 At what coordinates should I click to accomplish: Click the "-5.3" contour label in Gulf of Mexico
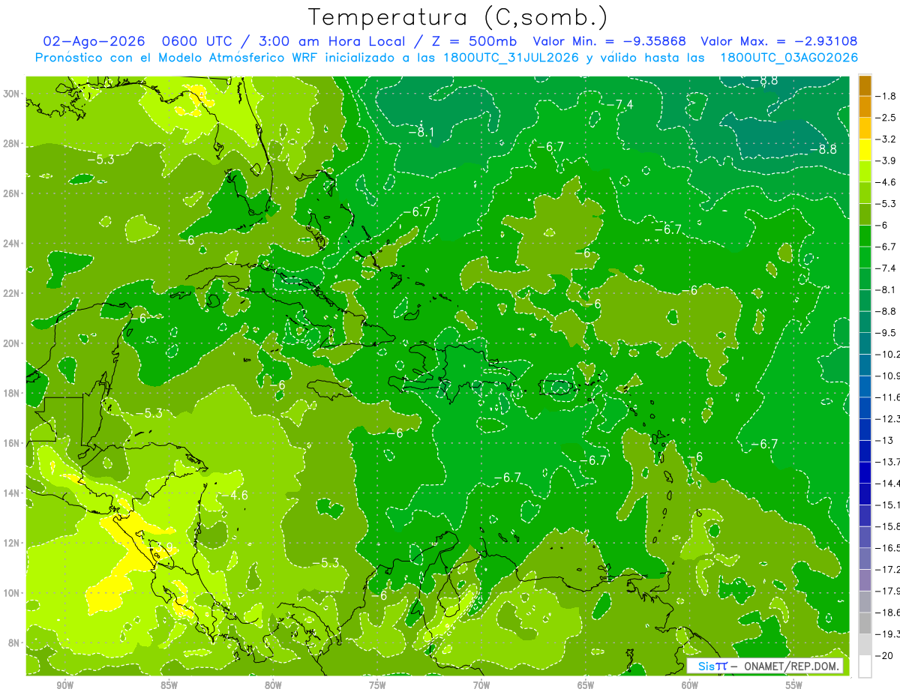[x=100, y=159]
